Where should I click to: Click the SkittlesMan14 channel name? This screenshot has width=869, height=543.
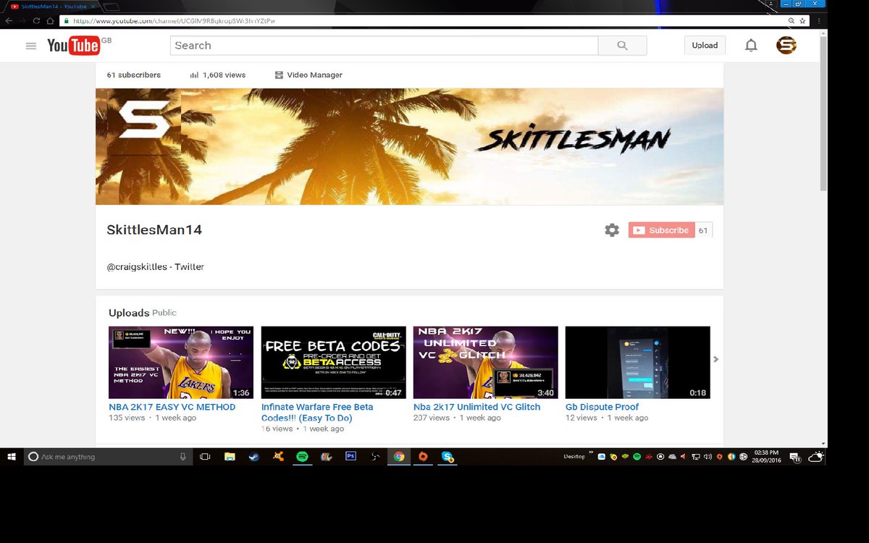point(154,230)
